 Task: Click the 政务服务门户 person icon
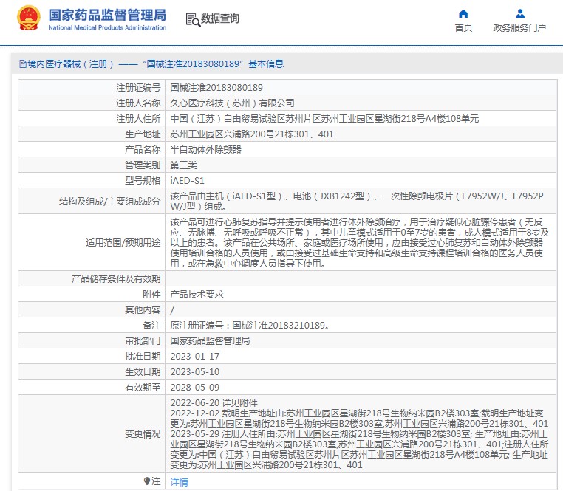pos(519,13)
